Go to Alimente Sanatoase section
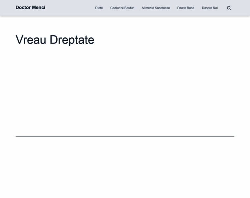The height and width of the screenshot is (198, 250). tap(156, 8)
